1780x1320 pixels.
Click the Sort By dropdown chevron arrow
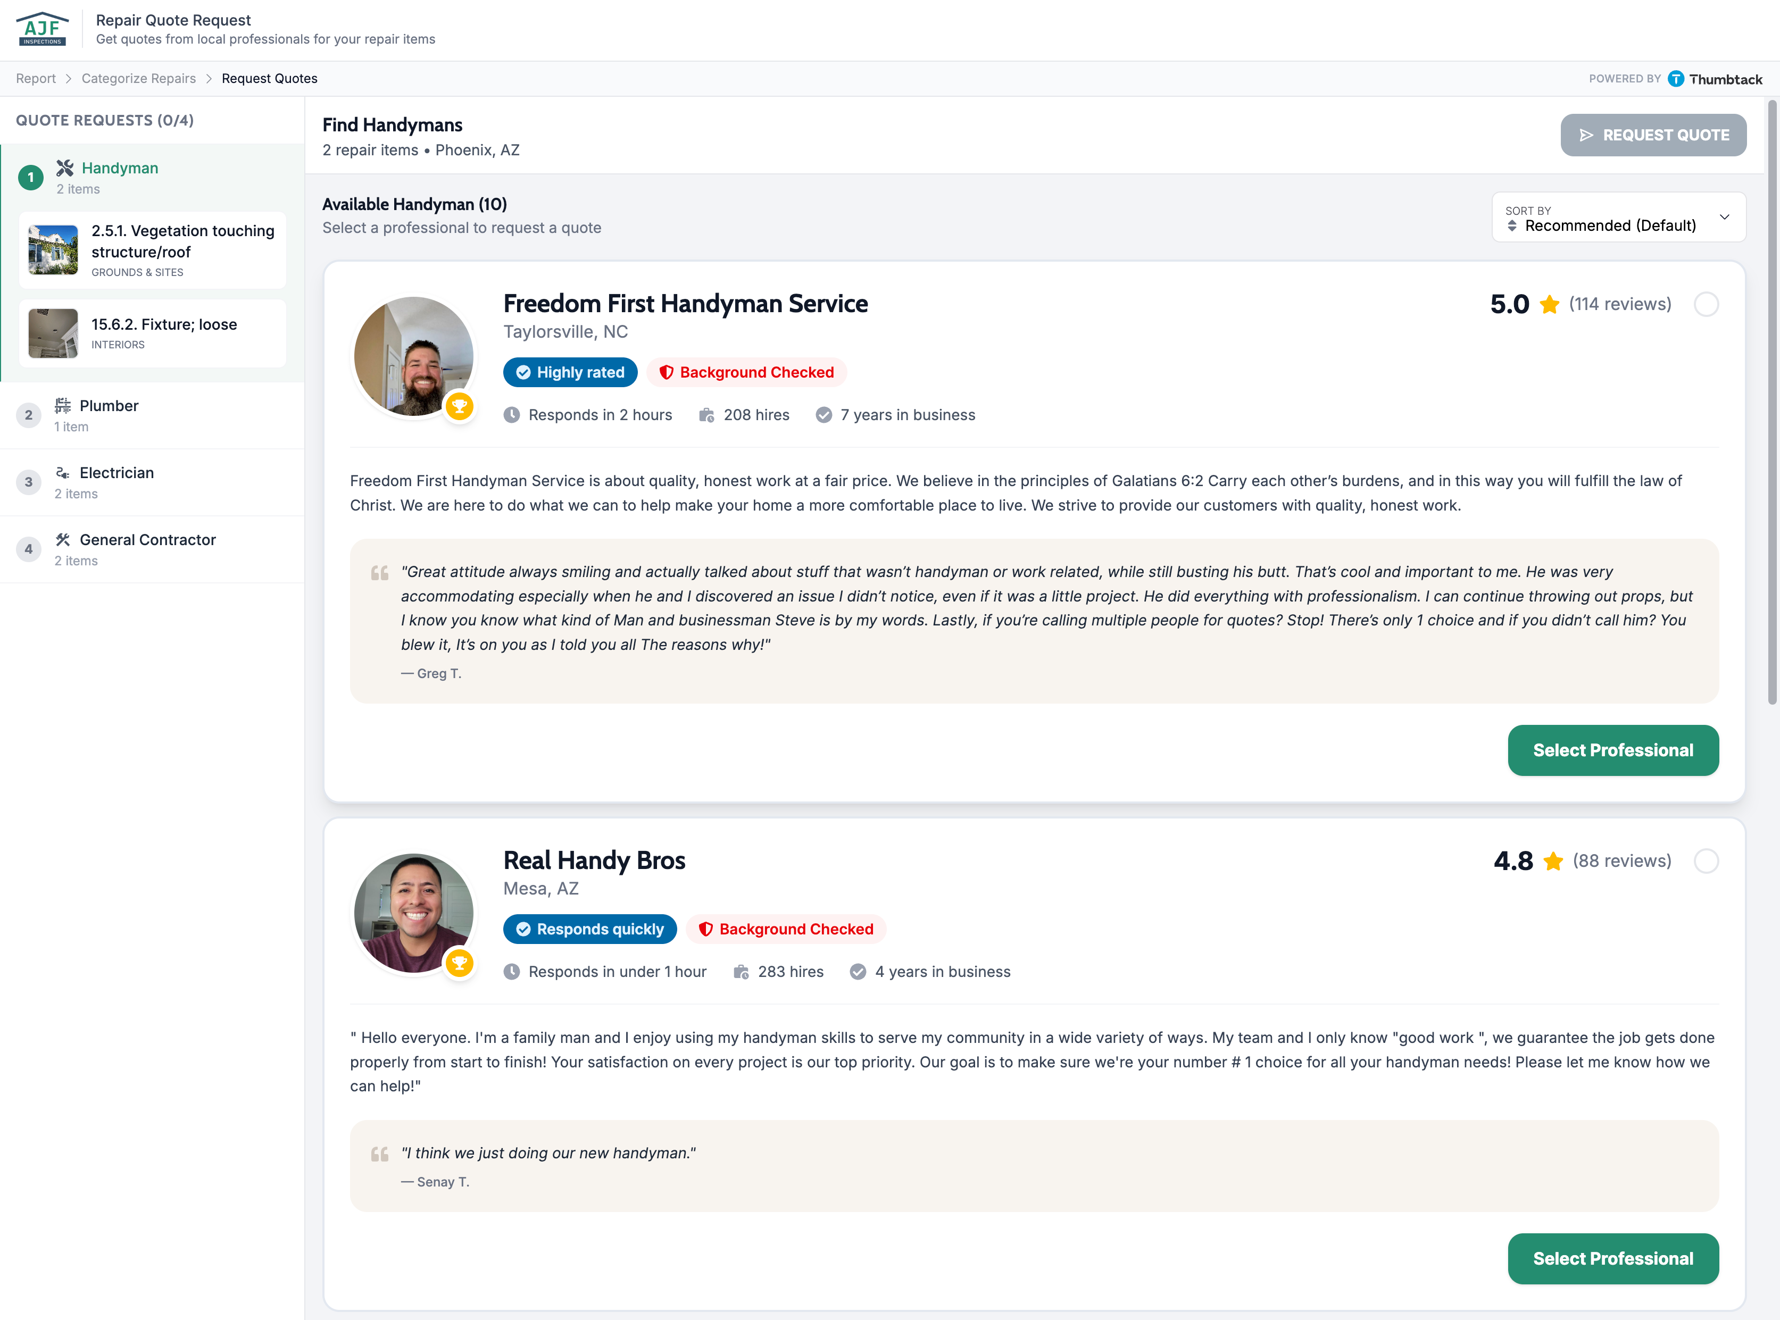point(1724,218)
